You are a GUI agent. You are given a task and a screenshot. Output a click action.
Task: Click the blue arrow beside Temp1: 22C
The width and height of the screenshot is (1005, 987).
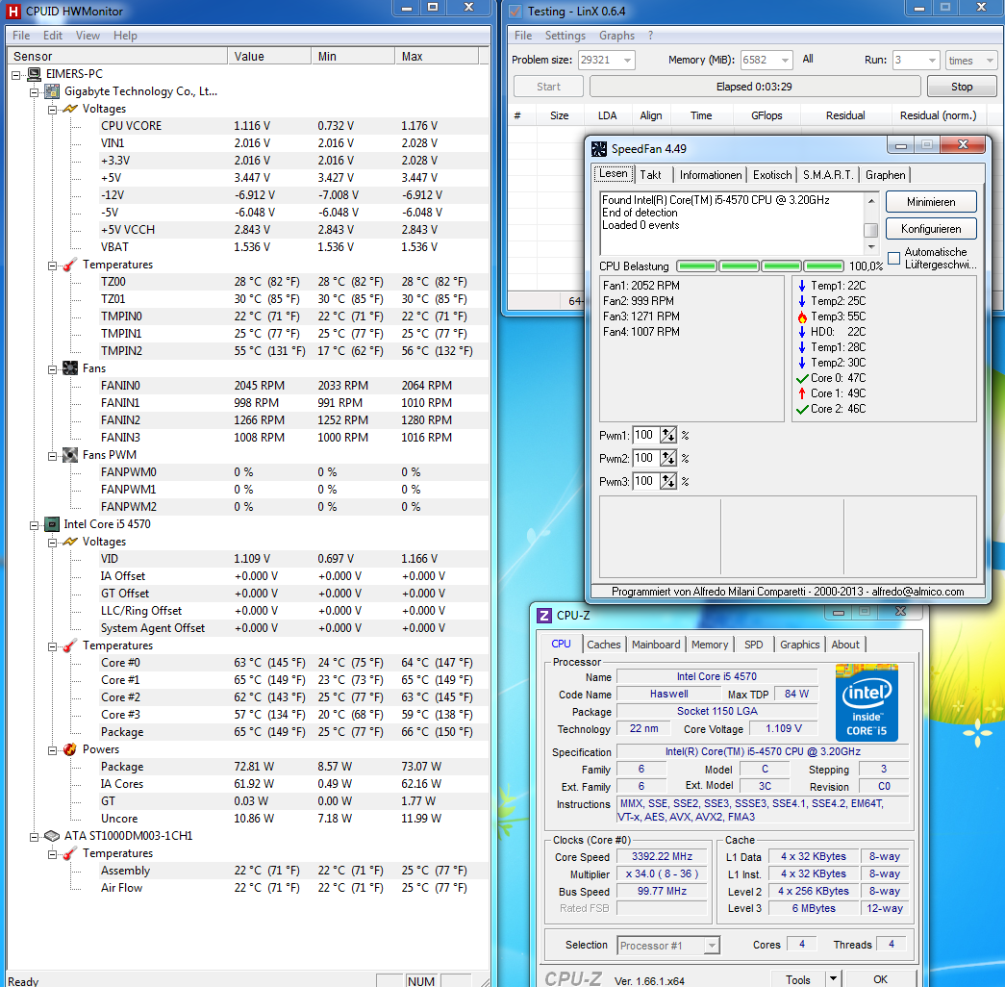tap(802, 286)
